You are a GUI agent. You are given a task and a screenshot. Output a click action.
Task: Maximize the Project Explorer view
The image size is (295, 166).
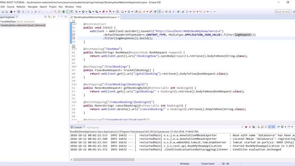point(65,17)
